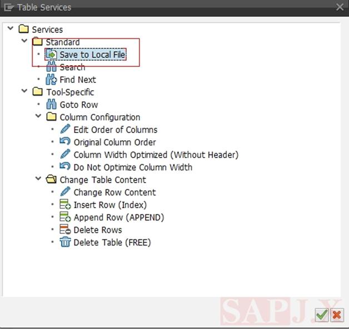Screen dimensions: 349x329
Task: Select 'Column Width Optimized (Without Header)' entry
Action: 156,155
